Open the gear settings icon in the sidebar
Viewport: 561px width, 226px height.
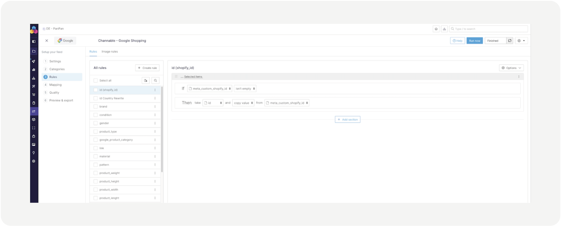point(34,161)
